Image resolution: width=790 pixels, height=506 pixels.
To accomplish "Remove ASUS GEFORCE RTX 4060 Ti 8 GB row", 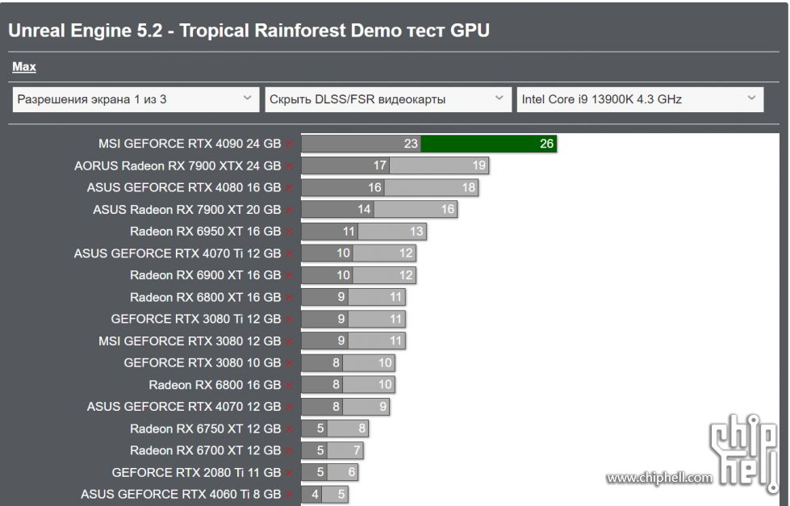I will pos(289,495).
